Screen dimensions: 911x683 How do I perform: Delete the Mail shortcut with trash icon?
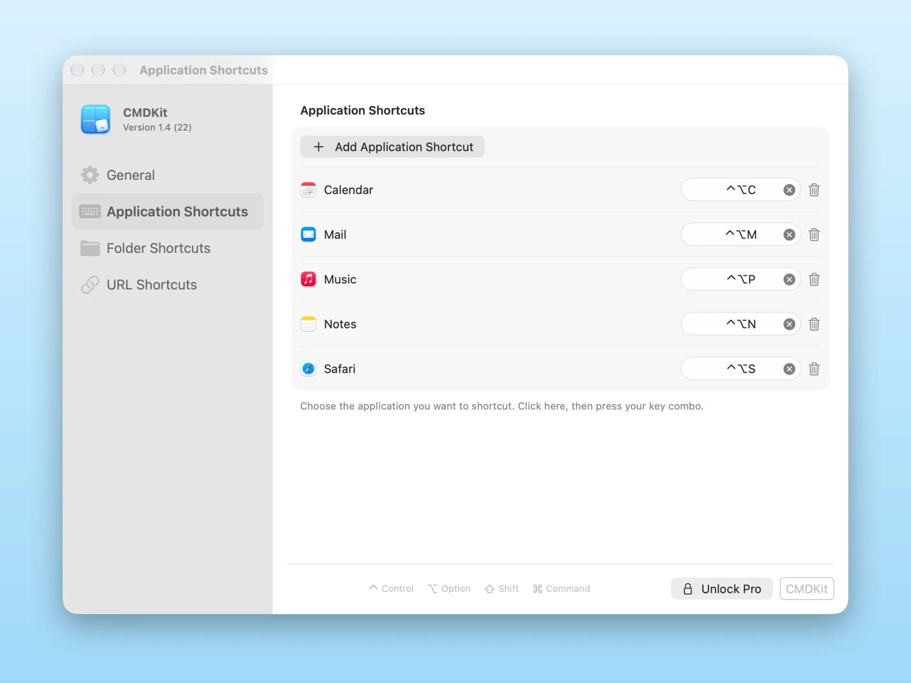point(814,234)
